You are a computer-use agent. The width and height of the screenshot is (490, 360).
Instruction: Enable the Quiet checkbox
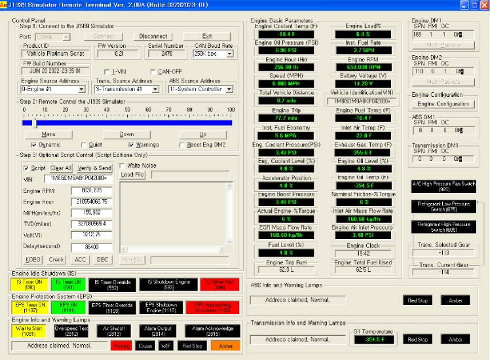[x=83, y=145]
